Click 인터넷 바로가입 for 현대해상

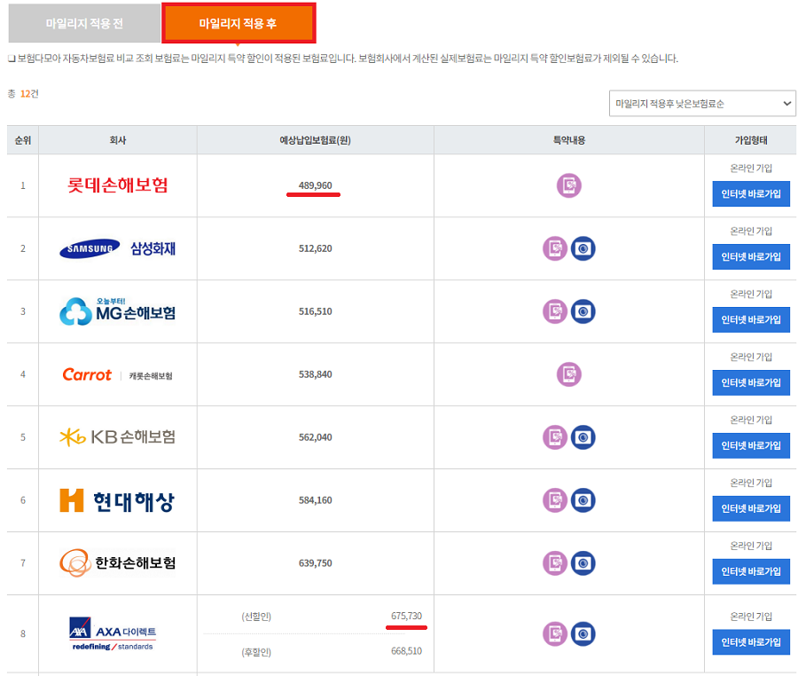[x=751, y=508]
